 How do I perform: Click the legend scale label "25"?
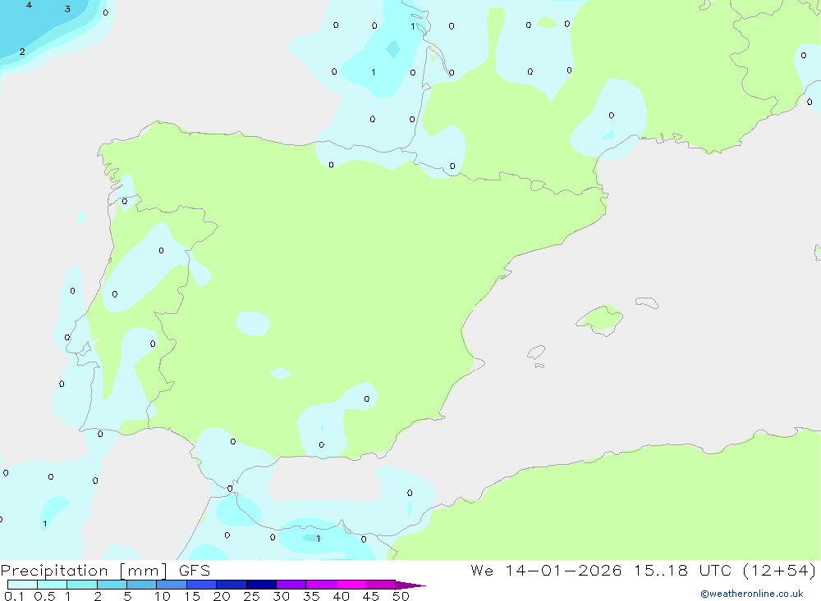[251, 596]
